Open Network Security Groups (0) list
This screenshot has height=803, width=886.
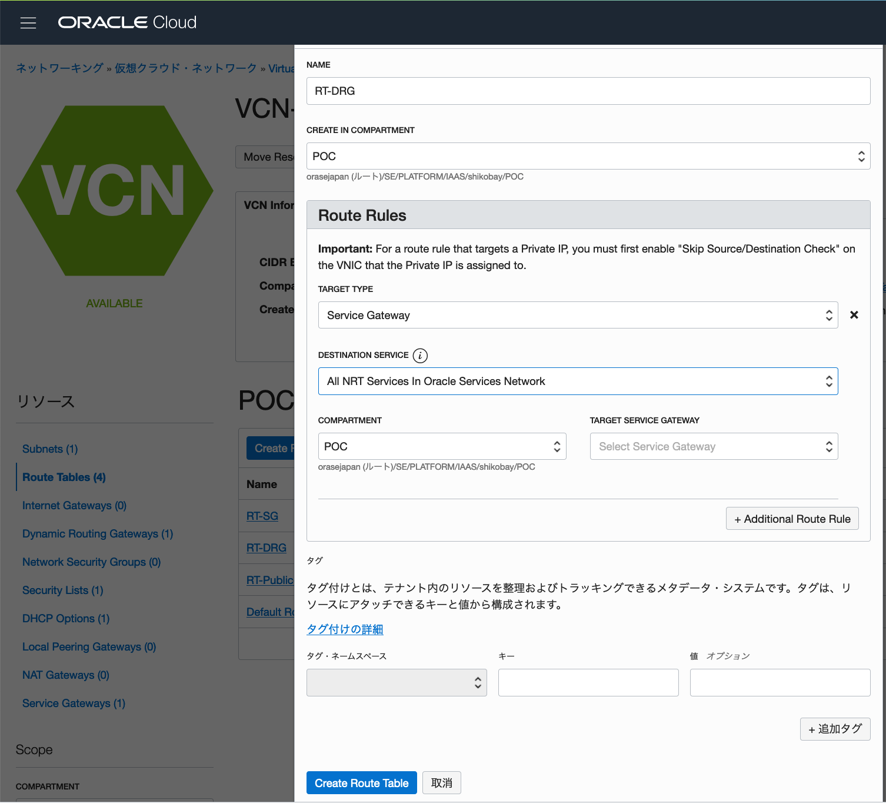(91, 562)
